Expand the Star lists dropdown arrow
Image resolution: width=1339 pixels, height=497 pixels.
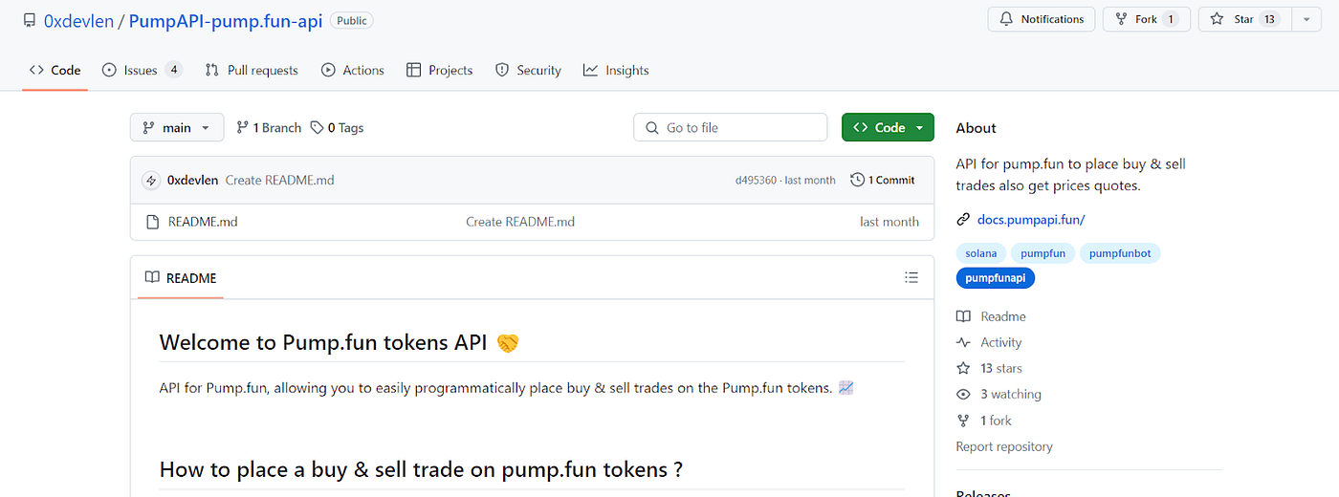(1306, 19)
